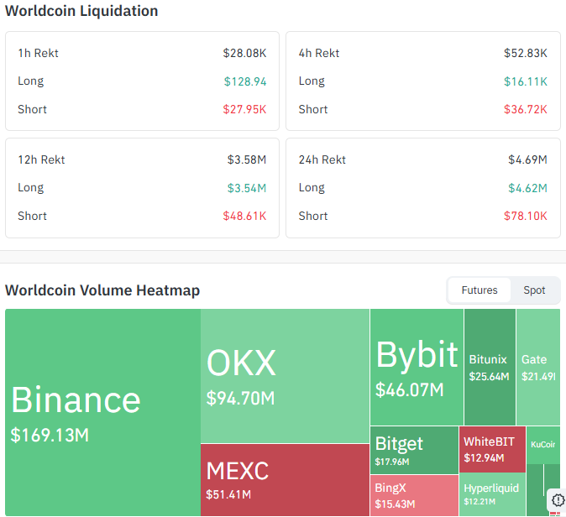Click the 24h Rekt total $4.69M
Screen dimensions: 566x517
[x=527, y=159]
